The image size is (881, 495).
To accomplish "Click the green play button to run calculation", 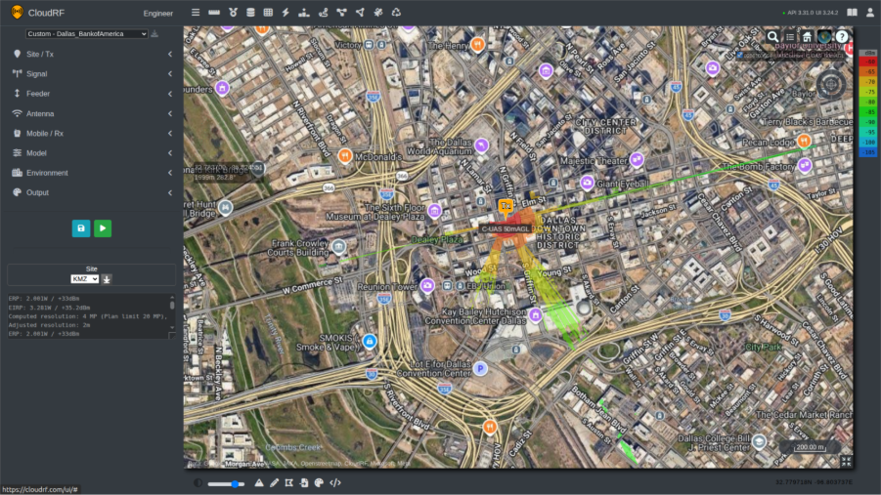I will tap(103, 228).
